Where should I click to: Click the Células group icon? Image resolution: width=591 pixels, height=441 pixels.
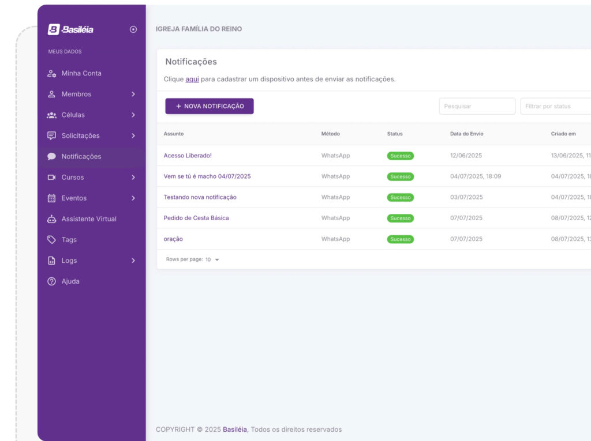coord(51,115)
